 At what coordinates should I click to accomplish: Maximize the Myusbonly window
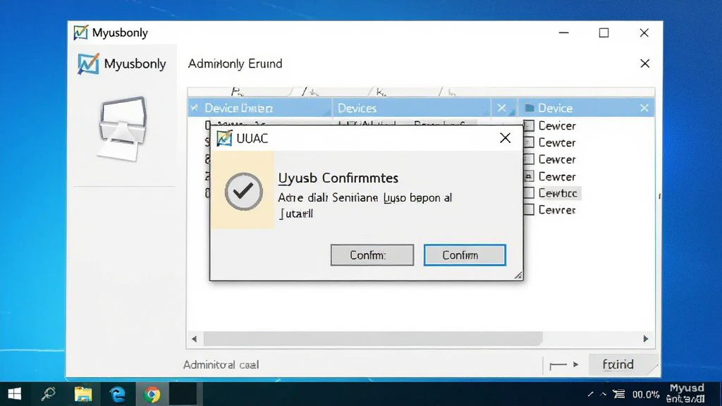(604, 32)
